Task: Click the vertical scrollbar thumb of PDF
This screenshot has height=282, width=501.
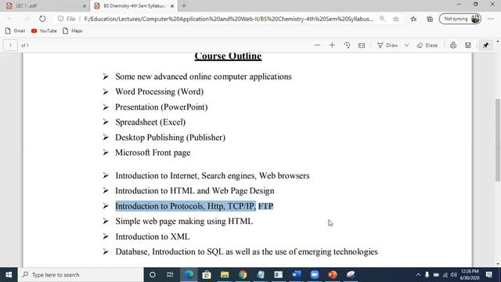Action: pos(498,140)
